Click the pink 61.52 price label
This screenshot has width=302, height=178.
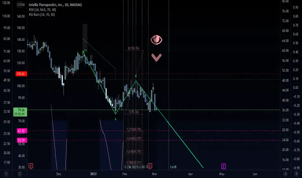[x=22, y=131]
